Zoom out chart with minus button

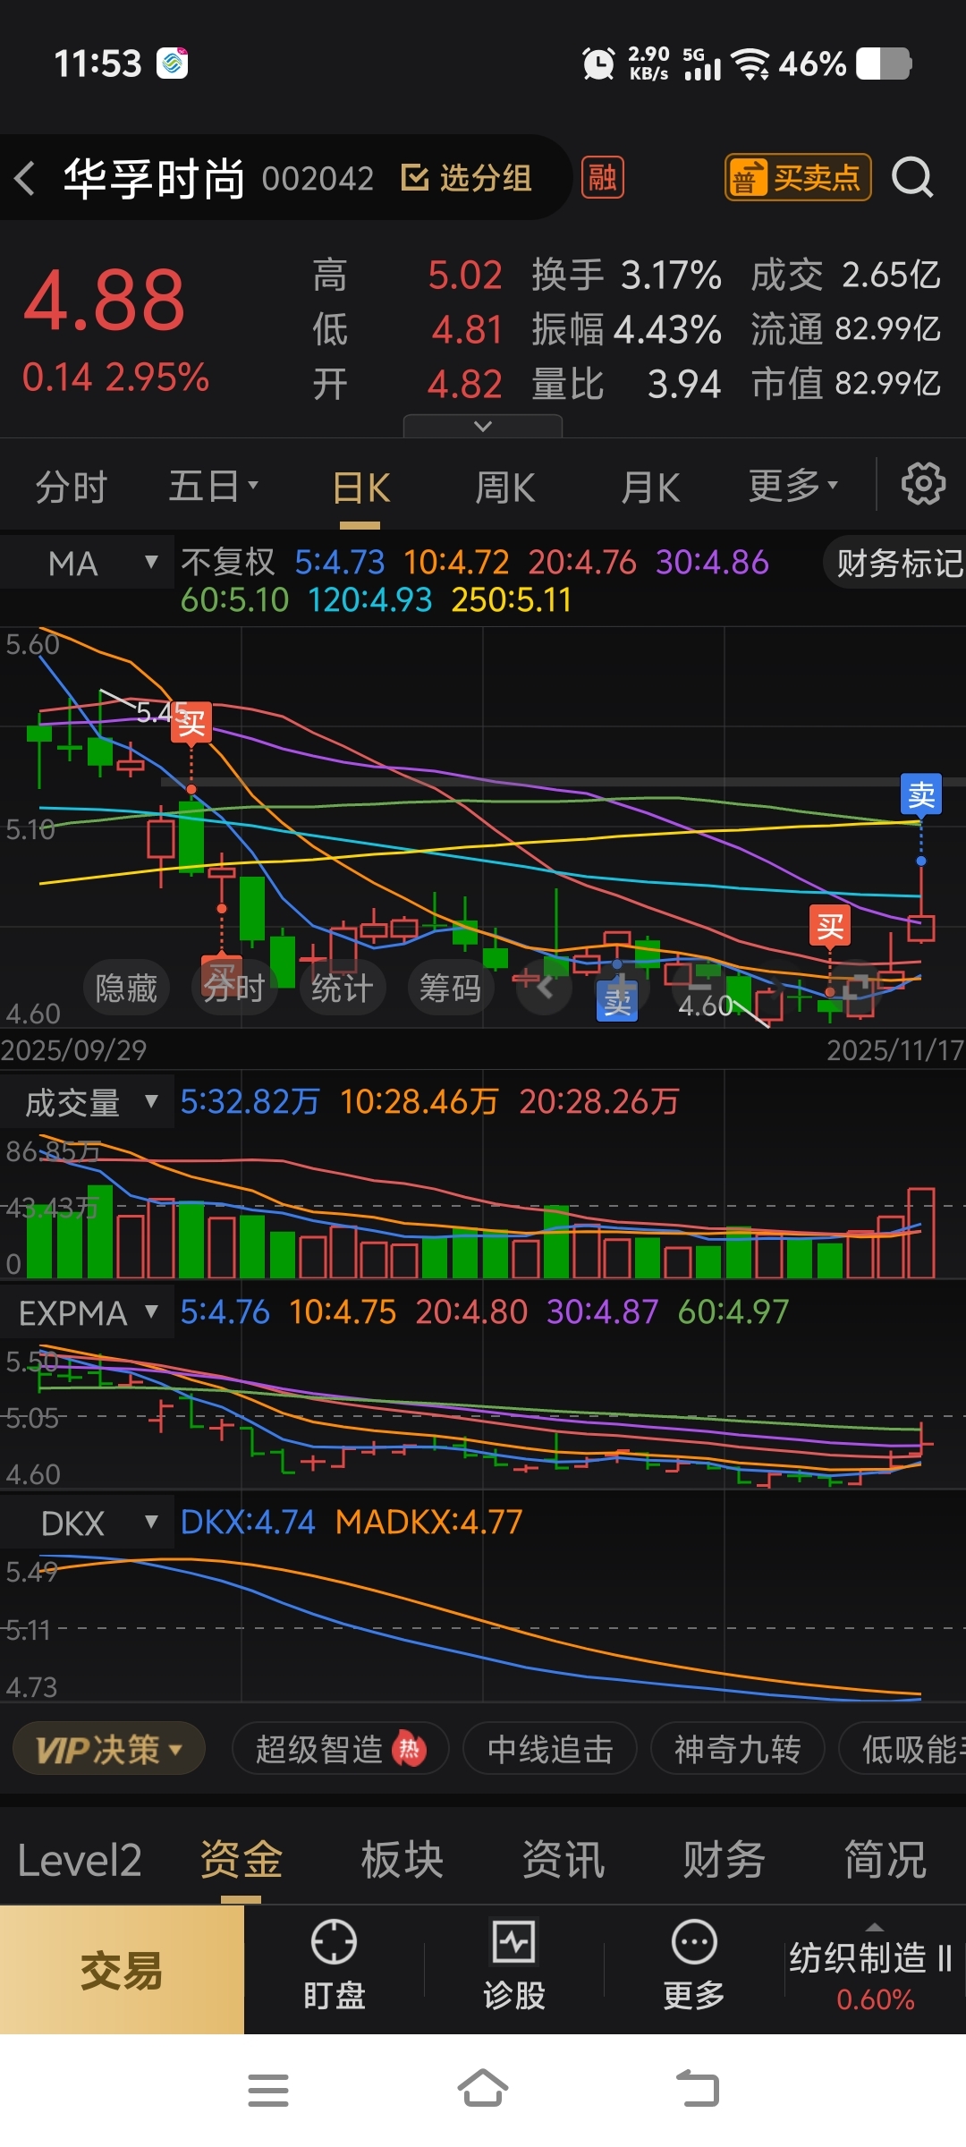coord(699,988)
